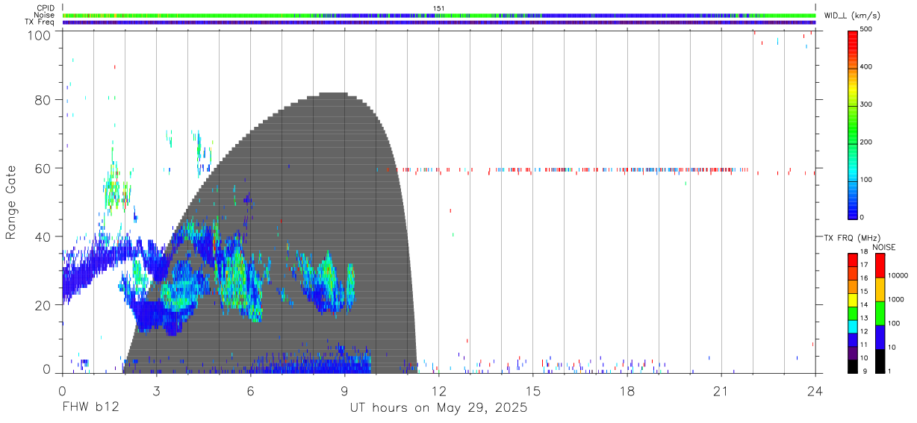Select the CPID value 151
The image size is (917, 423).
[x=439, y=8]
